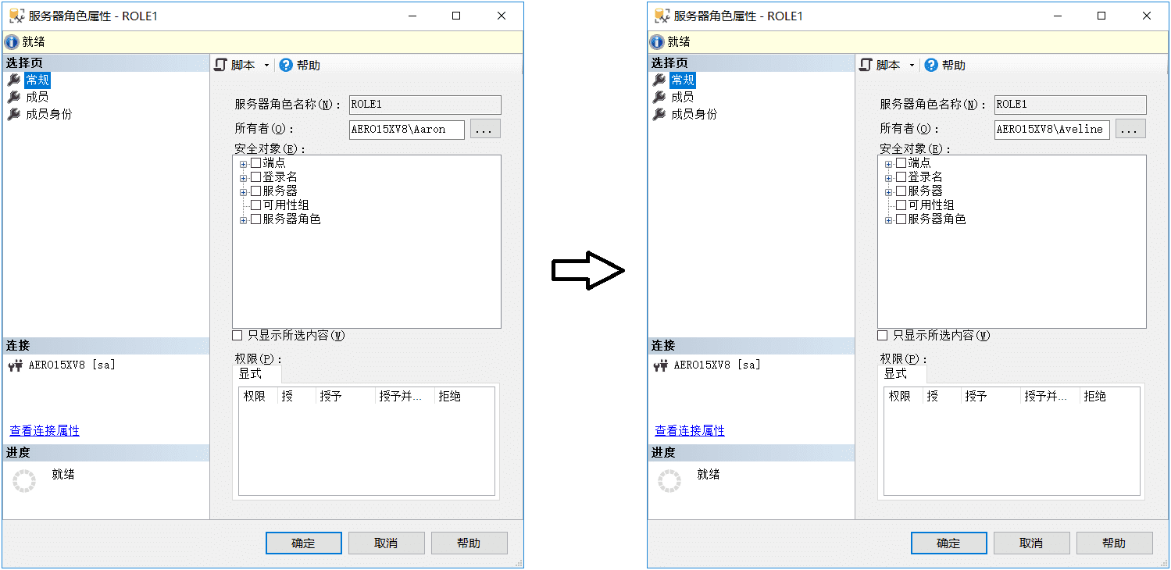Click wrench icon beside 成员 in left window
This screenshot has width=1171, height=570.
click(13, 97)
